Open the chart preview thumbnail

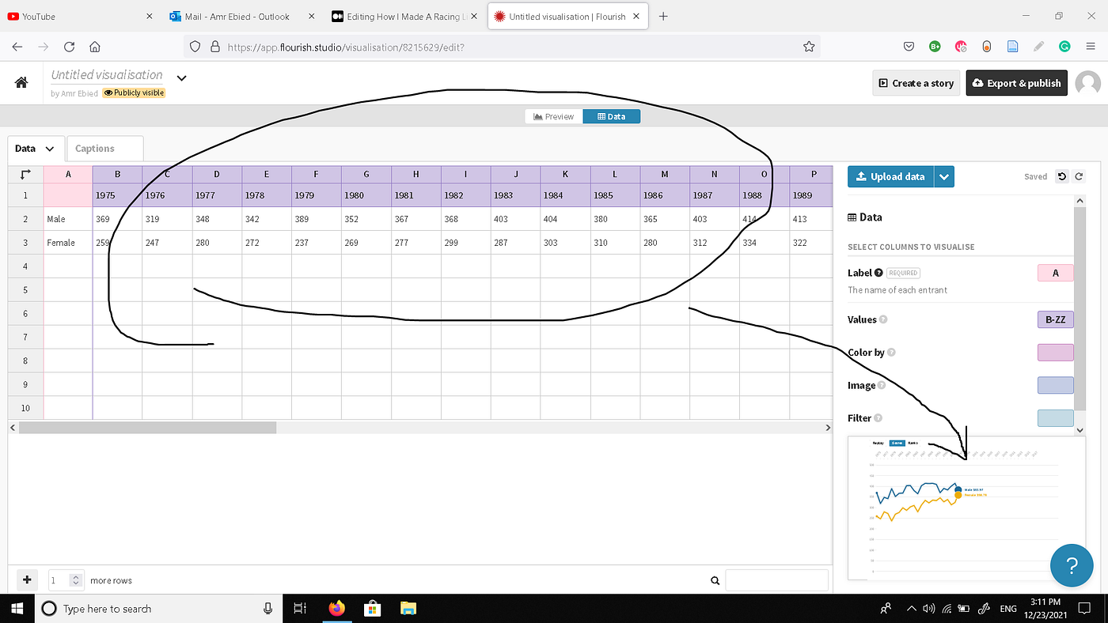click(966, 508)
